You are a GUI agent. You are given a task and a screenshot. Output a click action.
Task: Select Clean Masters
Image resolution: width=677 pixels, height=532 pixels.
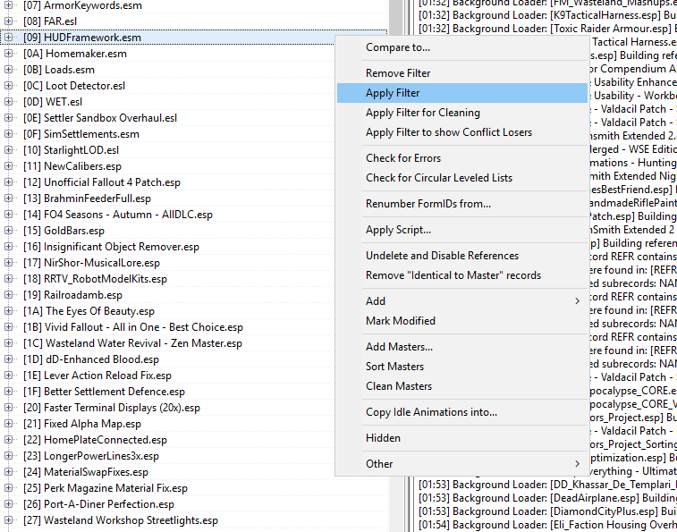462,386
